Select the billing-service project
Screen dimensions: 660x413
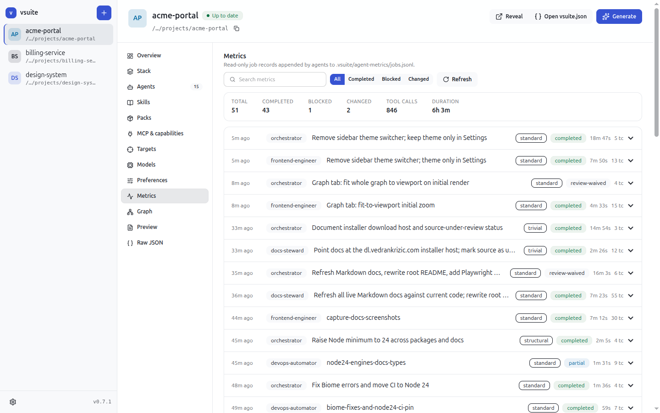(58, 56)
